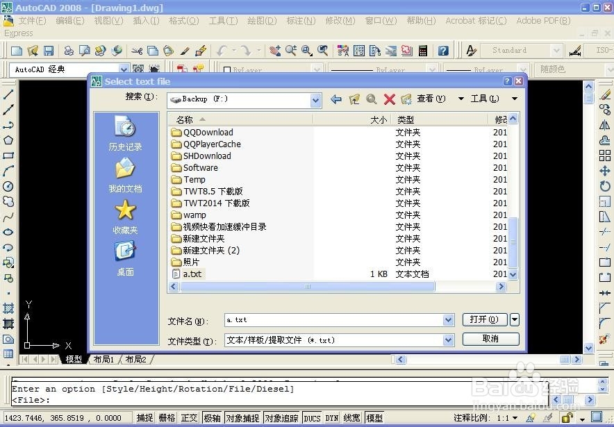Switch to the 布局1 tab
The image size is (614, 427).
(103, 359)
